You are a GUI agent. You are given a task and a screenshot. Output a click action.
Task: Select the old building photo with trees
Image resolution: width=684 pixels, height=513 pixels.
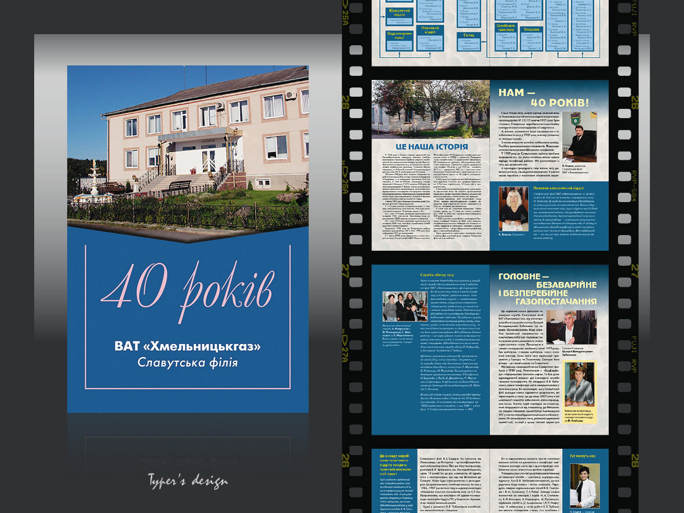point(430,109)
